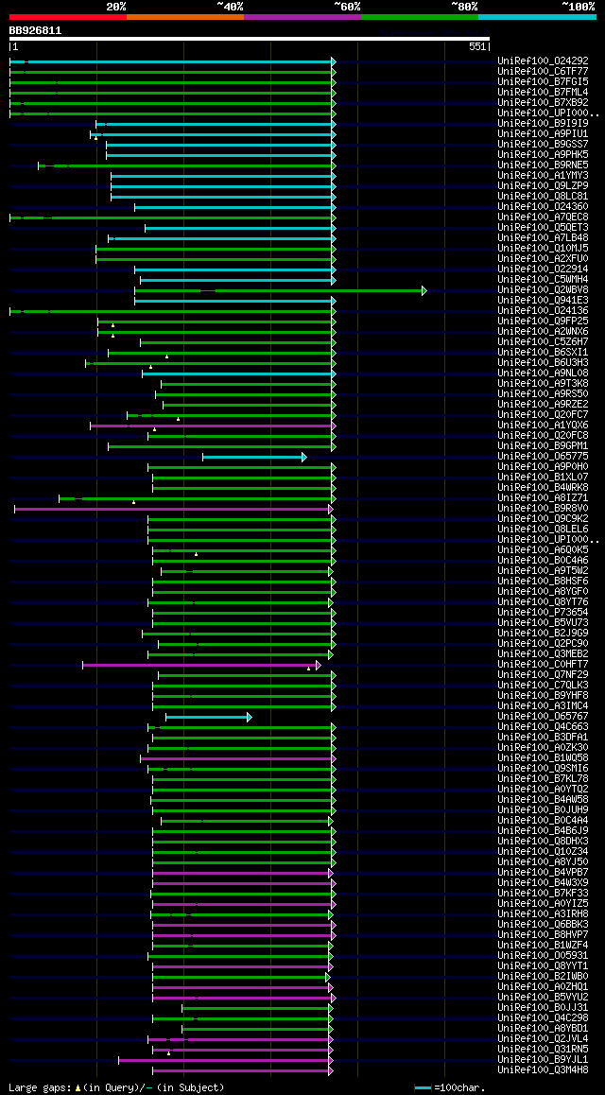Click hit label UniRef100_A9PIU1

pyautogui.click(x=543, y=133)
